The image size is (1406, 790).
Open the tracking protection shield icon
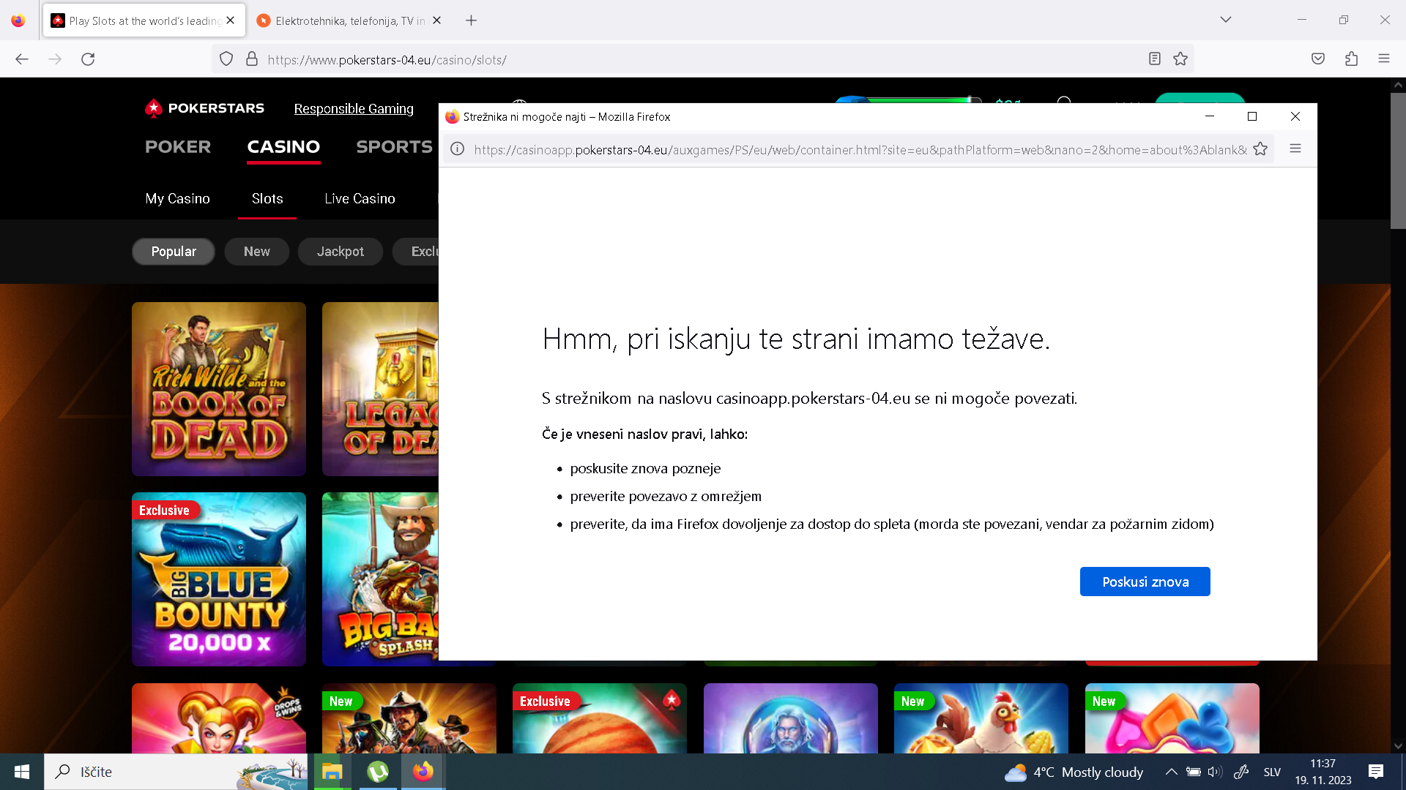point(226,59)
